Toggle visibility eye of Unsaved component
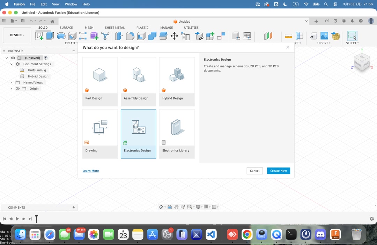This screenshot has height=245, width=377. (x=13, y=58)
